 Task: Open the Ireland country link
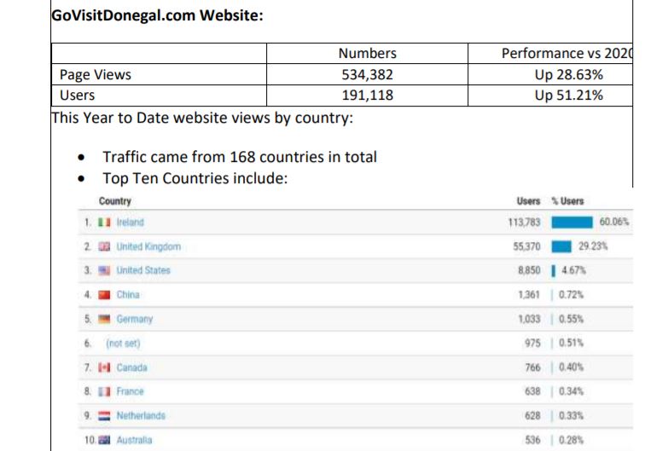click(131, 223)
